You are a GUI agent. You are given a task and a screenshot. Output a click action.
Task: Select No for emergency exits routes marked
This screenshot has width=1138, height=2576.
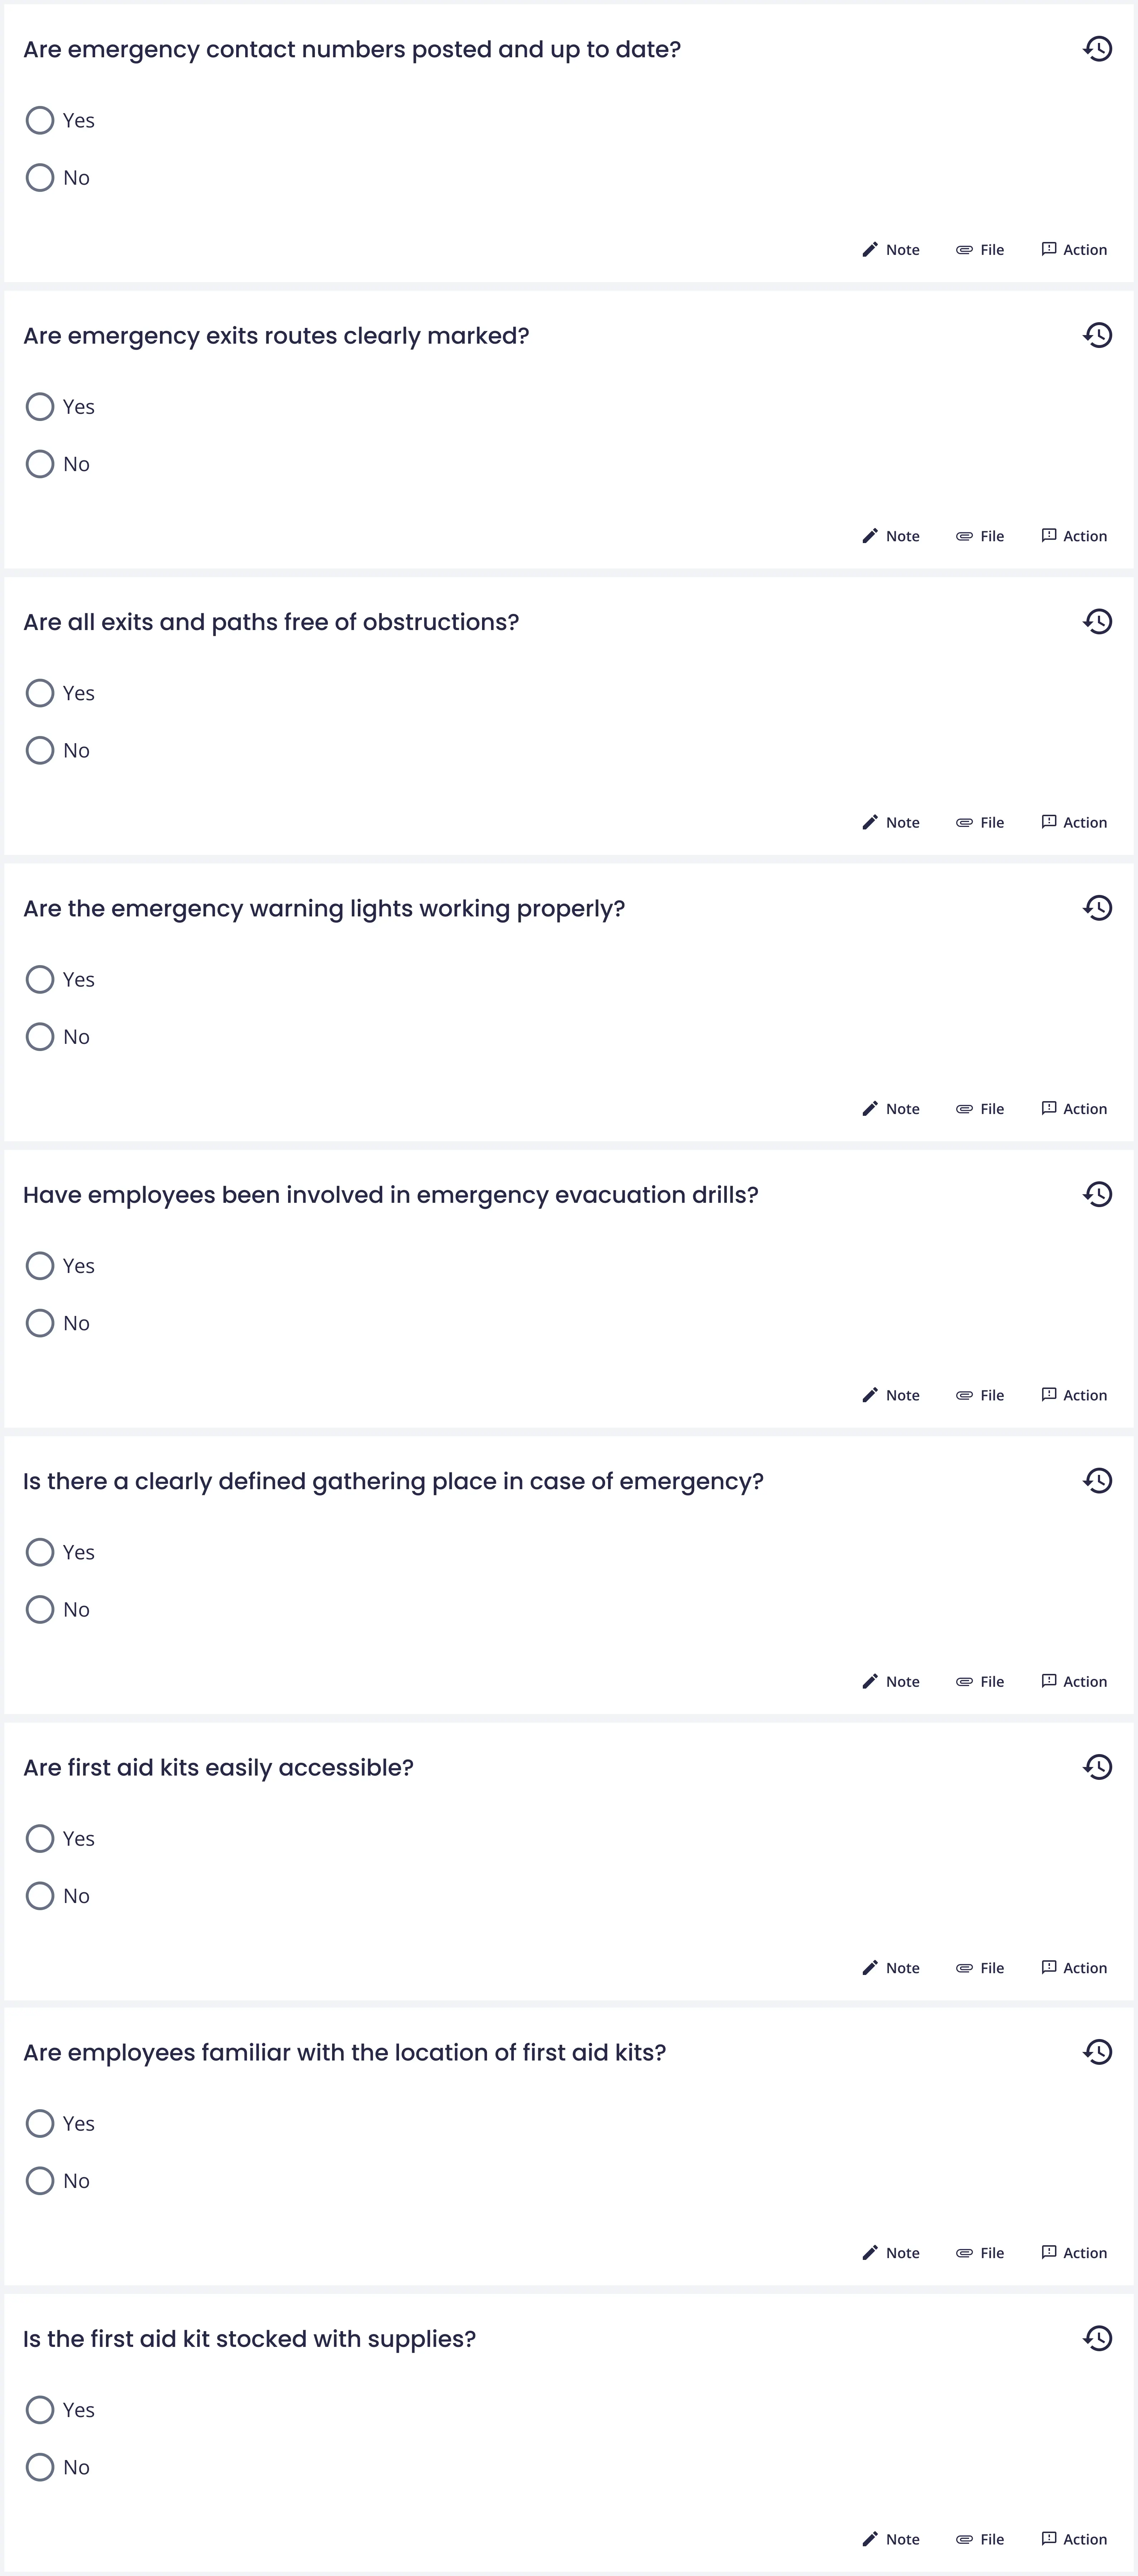click(x=40, y=464)
